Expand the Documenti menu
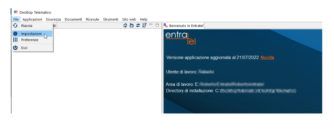 73,19
